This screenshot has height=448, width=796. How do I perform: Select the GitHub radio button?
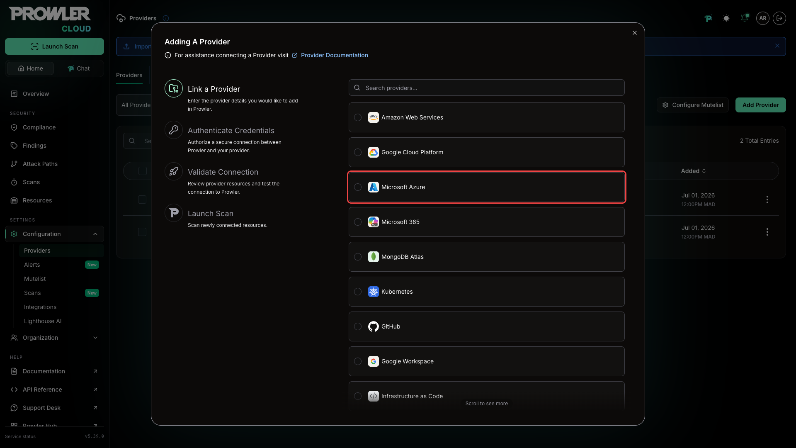358,326
